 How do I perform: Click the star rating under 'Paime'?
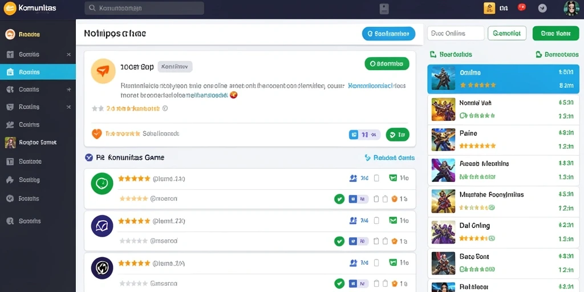477,145
